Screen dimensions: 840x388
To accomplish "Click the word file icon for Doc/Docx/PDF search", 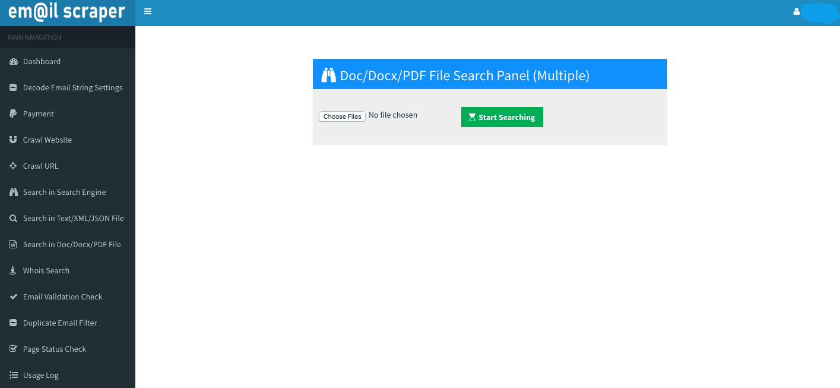I will tap(13, 245).
